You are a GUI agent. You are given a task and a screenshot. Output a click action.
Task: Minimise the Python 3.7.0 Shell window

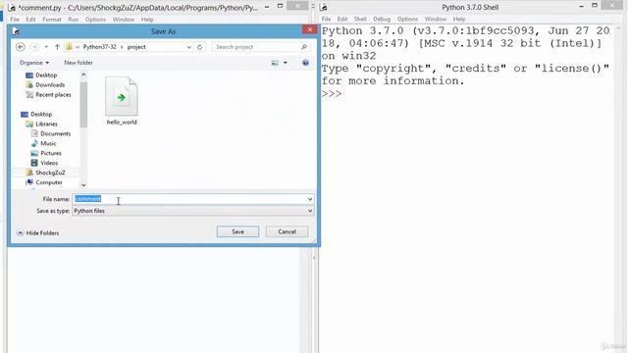pos(581,6)
